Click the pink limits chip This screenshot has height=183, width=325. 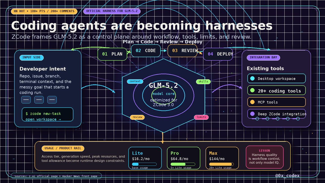(x=201, y=117)
